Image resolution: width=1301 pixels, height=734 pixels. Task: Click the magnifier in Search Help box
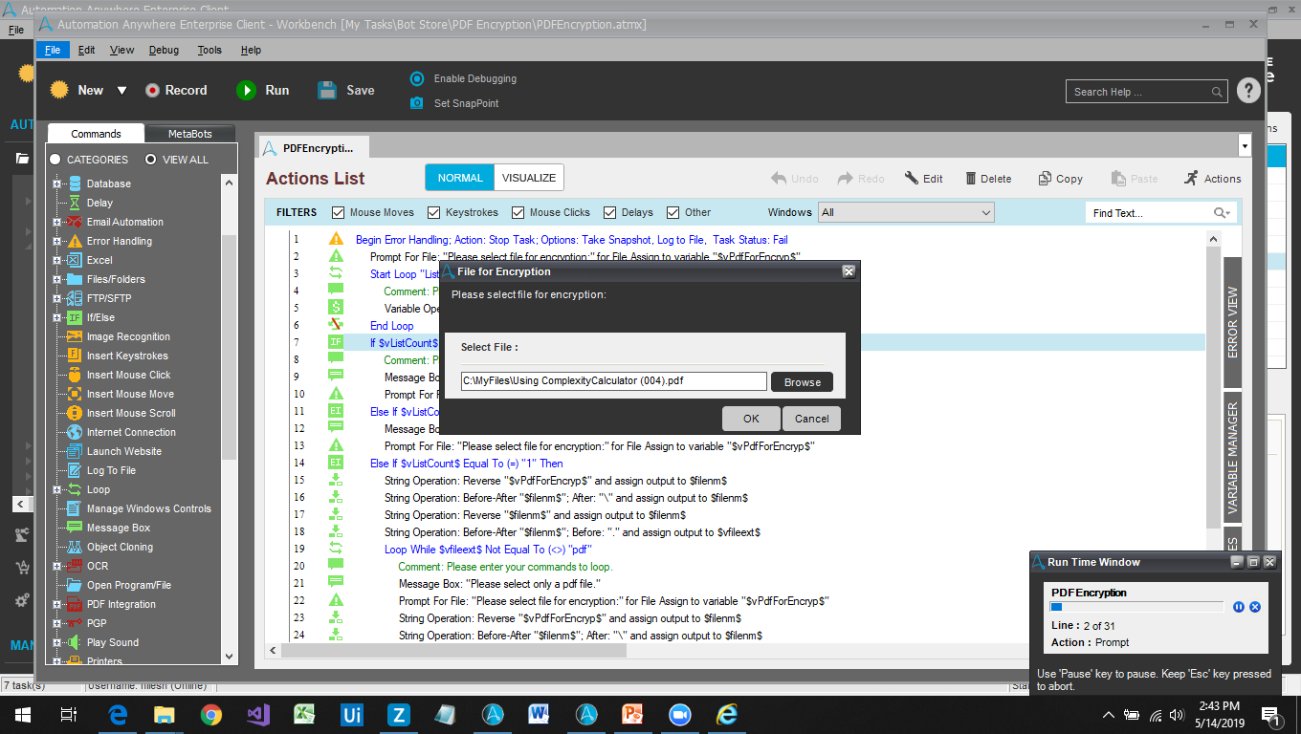[x=1217, y=92]
